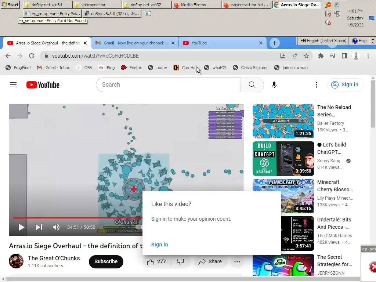Screen dimensions: 376x282
Task: Open The Secret Strategies video thumbnail
Action: pyautogui.click(x=283, y=265)
